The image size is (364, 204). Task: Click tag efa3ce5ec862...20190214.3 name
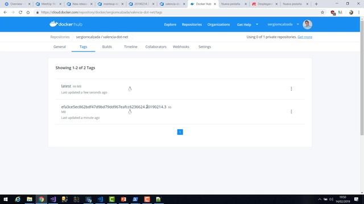[x=114, y=107]
